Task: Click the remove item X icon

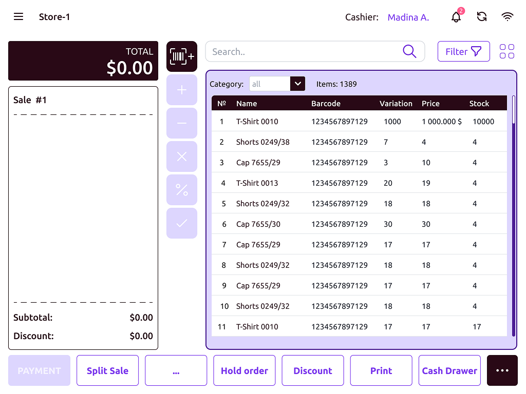Action: pos(181,156)
